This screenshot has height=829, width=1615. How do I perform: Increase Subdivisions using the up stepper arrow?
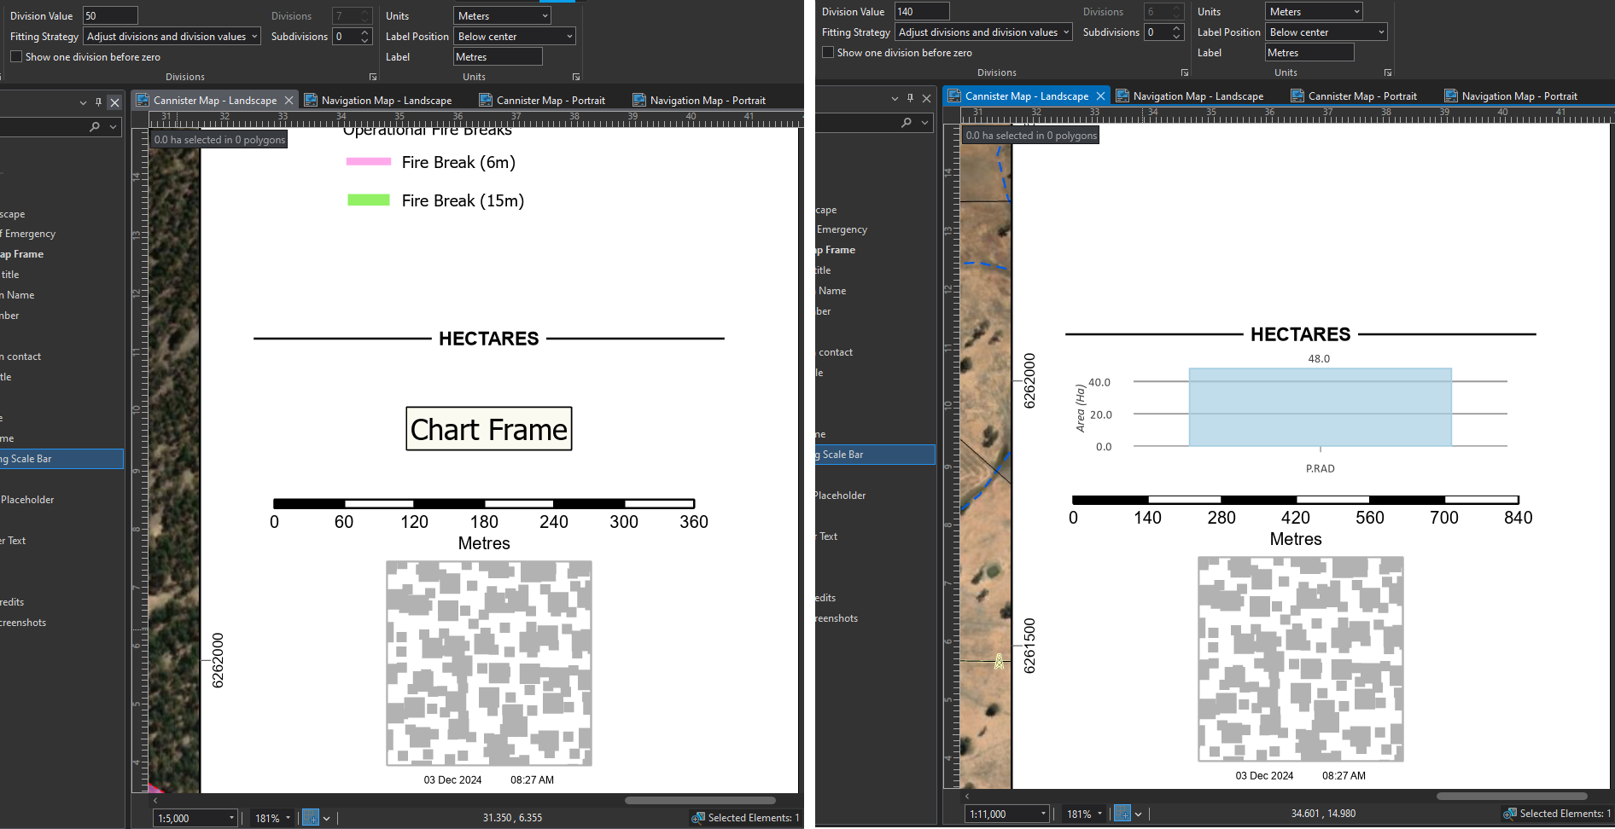365,32
